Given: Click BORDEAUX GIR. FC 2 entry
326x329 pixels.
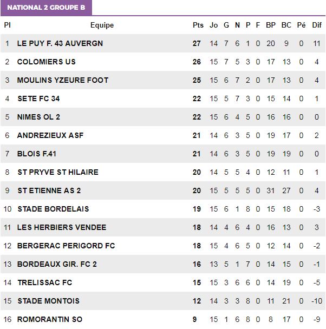Looking at the screenshot, I should tap(57, 264).
